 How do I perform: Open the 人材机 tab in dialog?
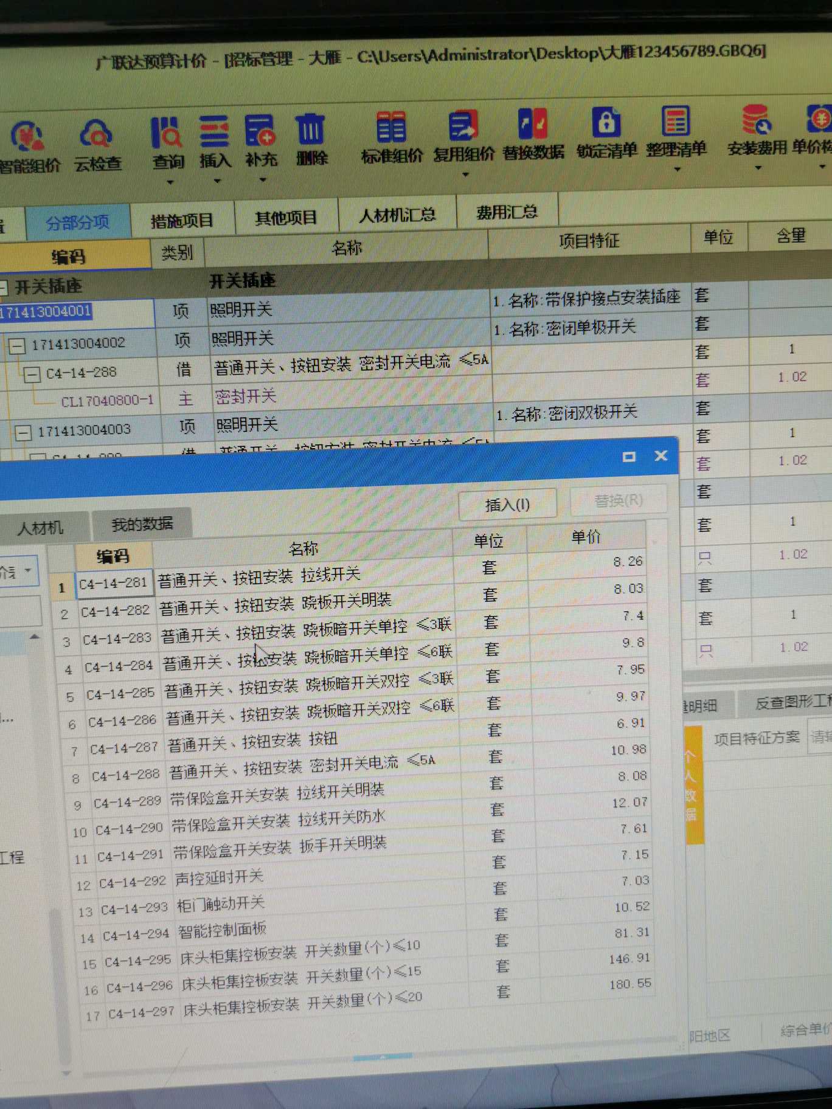(x=40, y=528)
